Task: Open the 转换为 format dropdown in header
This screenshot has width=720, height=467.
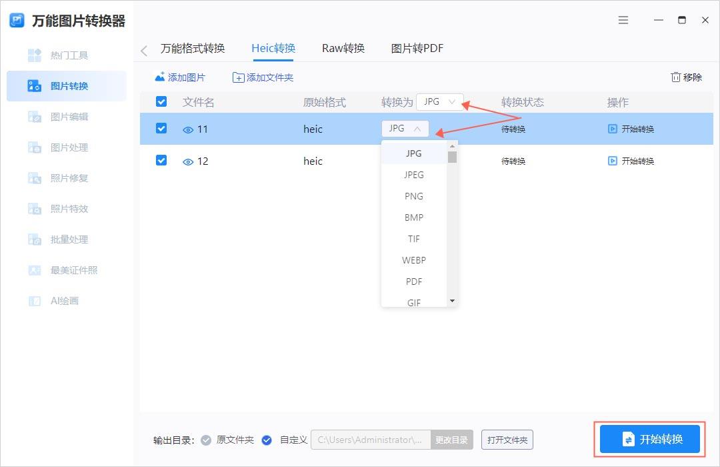Action: click(x=440, y=101)
